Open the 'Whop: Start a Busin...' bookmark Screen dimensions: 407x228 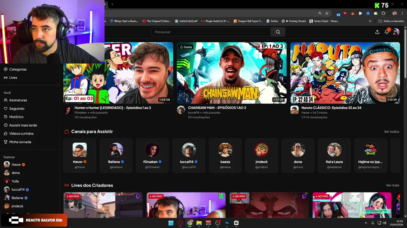coord(124,21)
